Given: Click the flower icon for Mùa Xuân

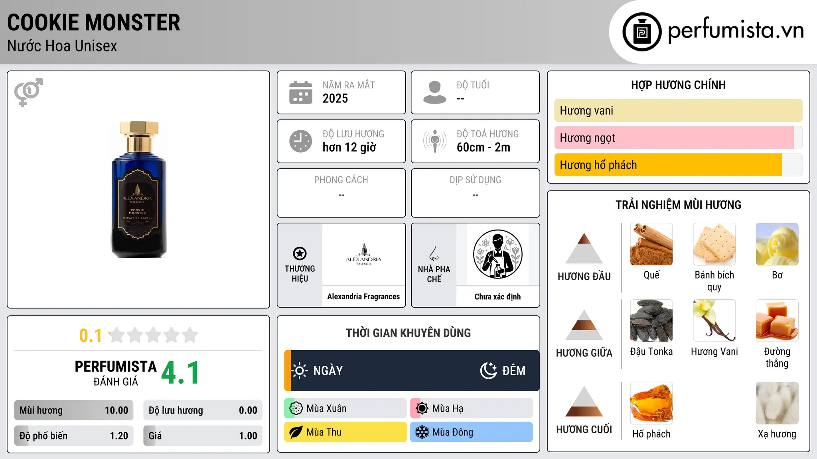Looking at the screenshot, I should 296,408.
